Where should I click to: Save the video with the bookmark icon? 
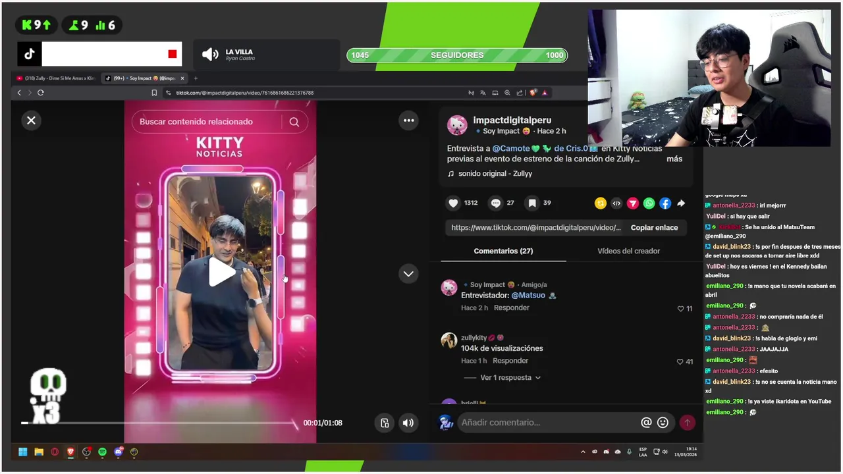click(x=532, y=203)
